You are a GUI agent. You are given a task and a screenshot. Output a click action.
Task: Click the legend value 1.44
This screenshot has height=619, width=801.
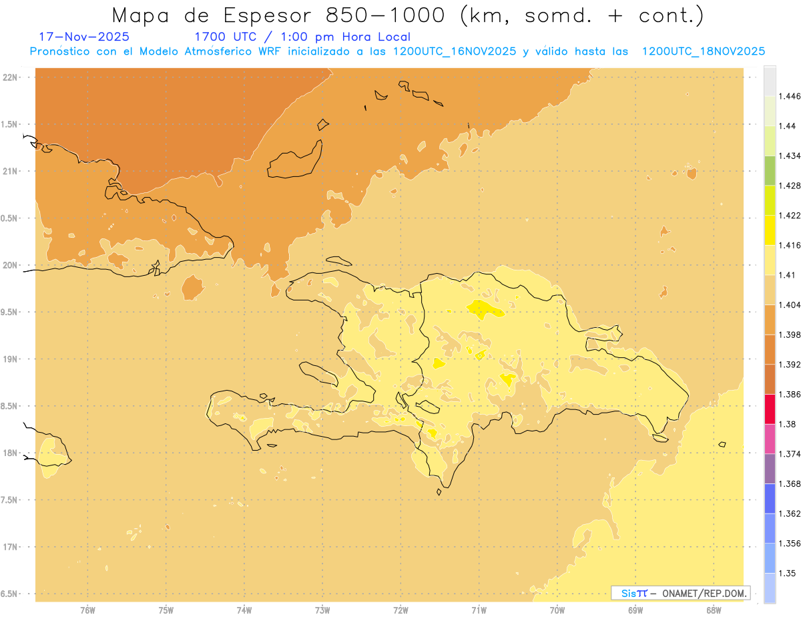788,126
